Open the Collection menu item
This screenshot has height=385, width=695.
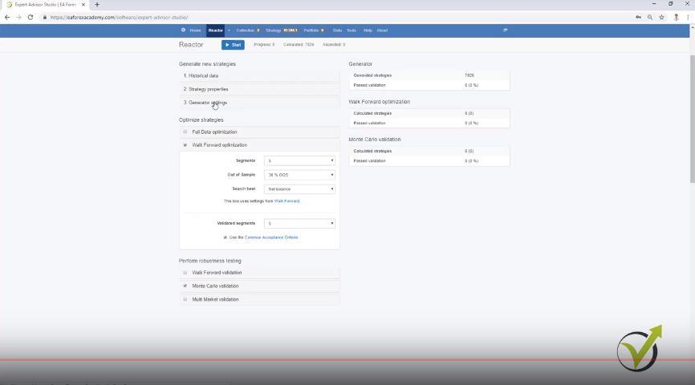pos(246,30)
